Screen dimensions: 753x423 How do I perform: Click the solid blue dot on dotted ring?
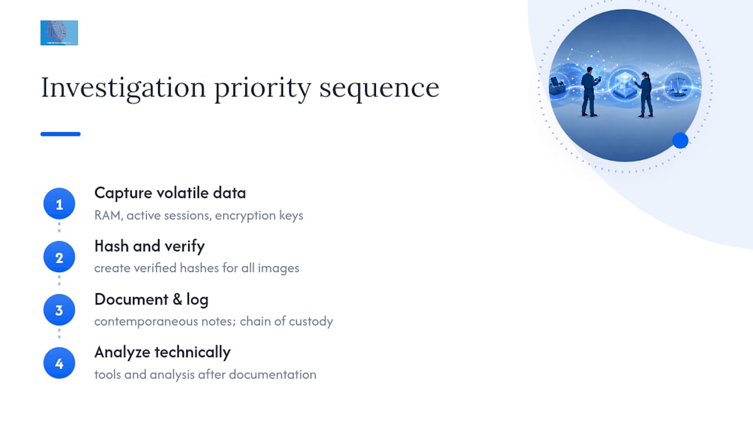point(680,140)
